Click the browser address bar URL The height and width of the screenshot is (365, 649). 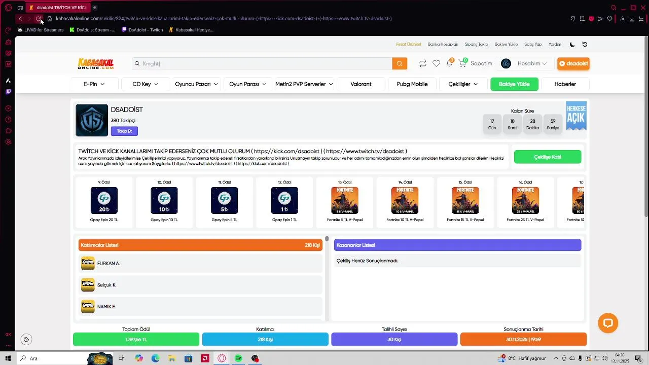(x=224, y=19)
